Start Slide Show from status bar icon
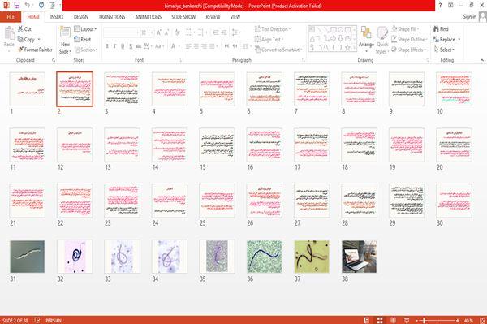Viewport: 487px width, 324px height. (407, 320)
